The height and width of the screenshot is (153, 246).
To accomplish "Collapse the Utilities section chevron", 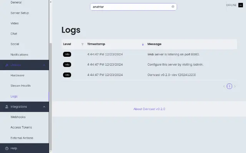I will click(44, 65).
